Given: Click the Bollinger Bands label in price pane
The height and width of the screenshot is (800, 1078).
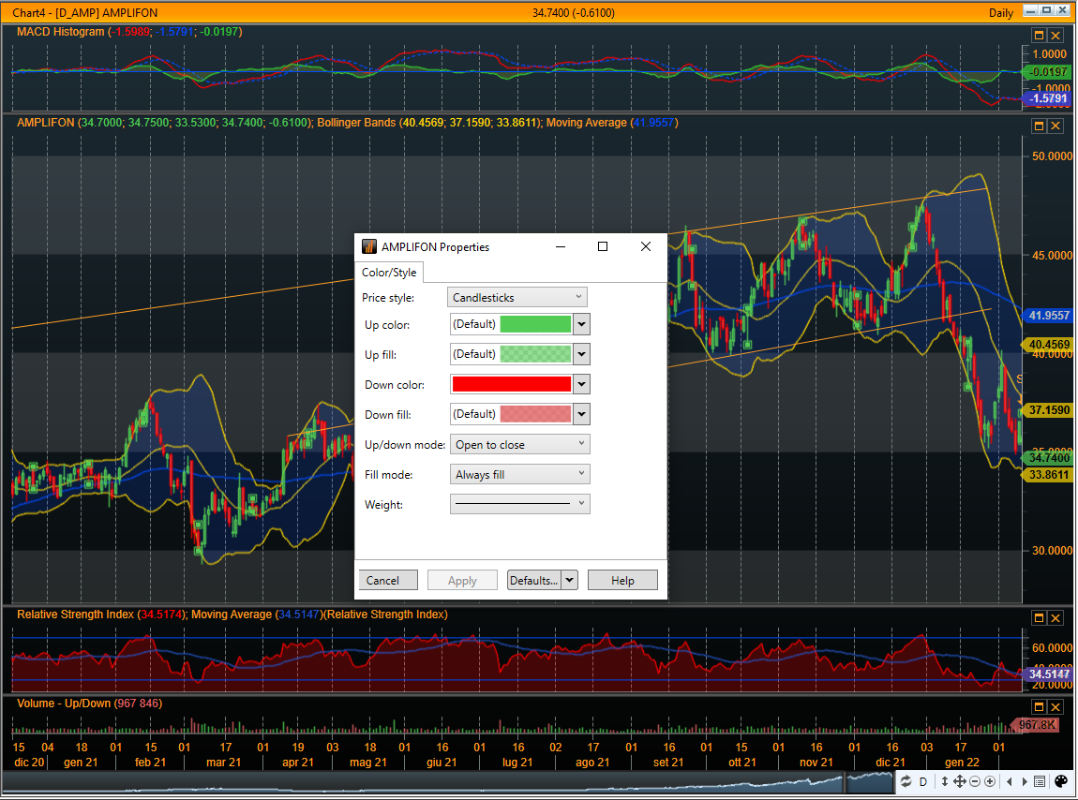Looking at the screenshot, I should click(x=356, y=123).
